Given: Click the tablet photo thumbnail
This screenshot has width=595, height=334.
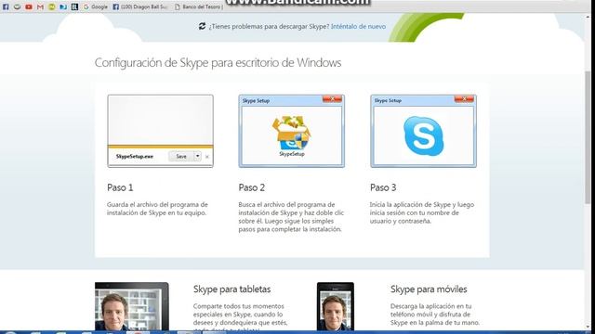Looking at the screenshot, I should pos(132,306).
